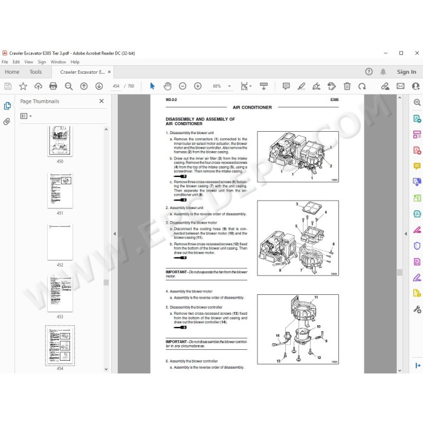The height and width of the screenshot is (423, 423).
Task: Zoom in with plus button
Action: coord(198,86)
